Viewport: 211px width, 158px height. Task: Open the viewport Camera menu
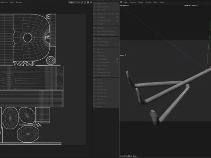click(133, 2)
